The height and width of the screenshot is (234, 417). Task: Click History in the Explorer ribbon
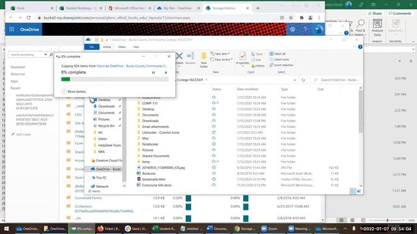[x=258, y=66]
